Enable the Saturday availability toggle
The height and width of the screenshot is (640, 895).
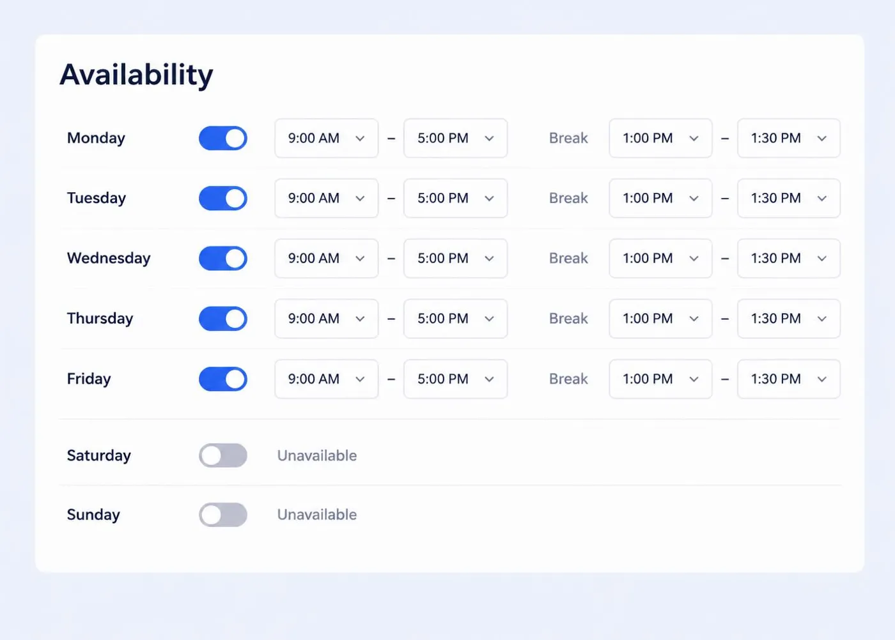223,455
